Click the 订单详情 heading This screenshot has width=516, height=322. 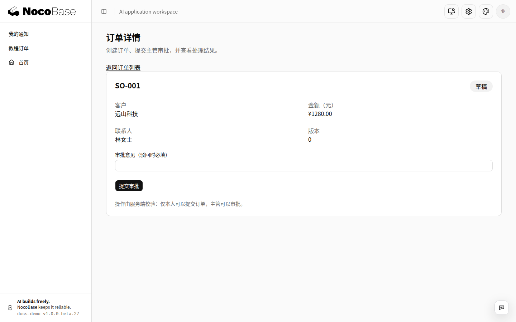(123, 38)
